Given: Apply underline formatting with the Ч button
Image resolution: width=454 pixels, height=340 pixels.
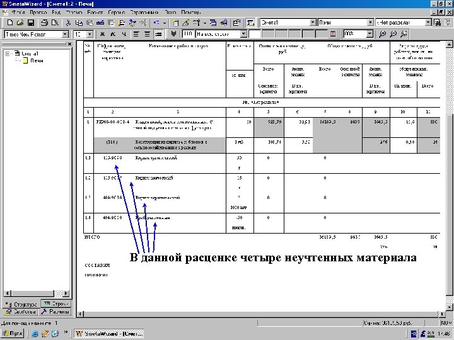Looking at the screenshot, I should point(124,34).
